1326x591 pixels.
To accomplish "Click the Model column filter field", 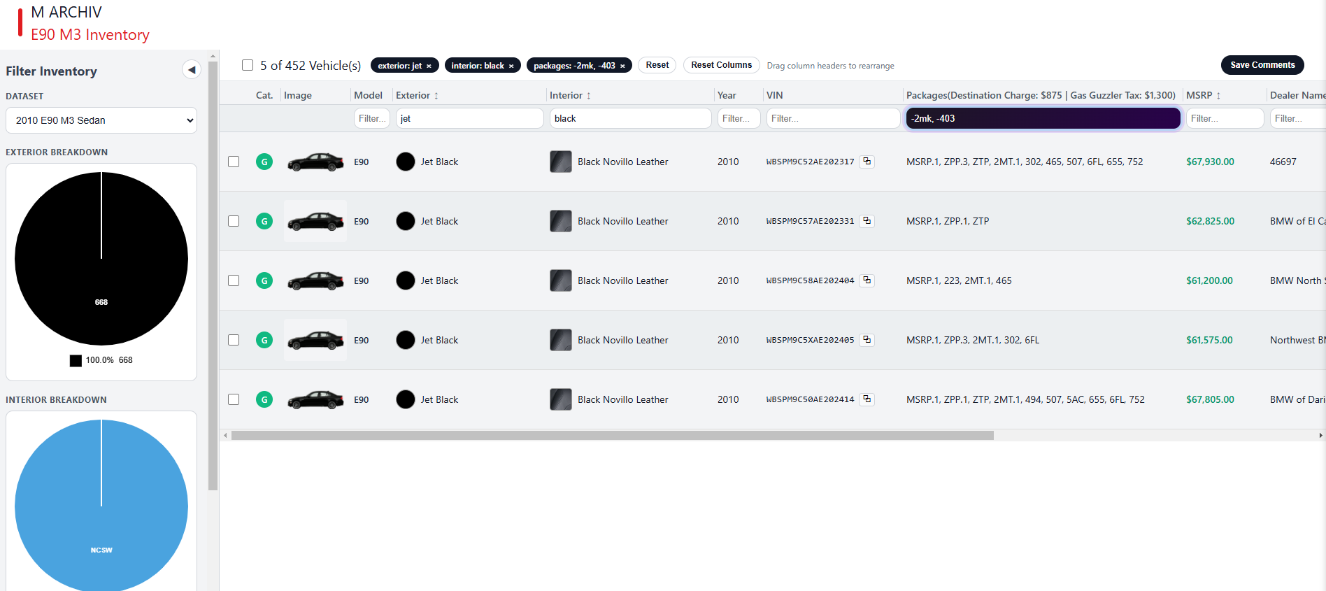I will 372,118.
